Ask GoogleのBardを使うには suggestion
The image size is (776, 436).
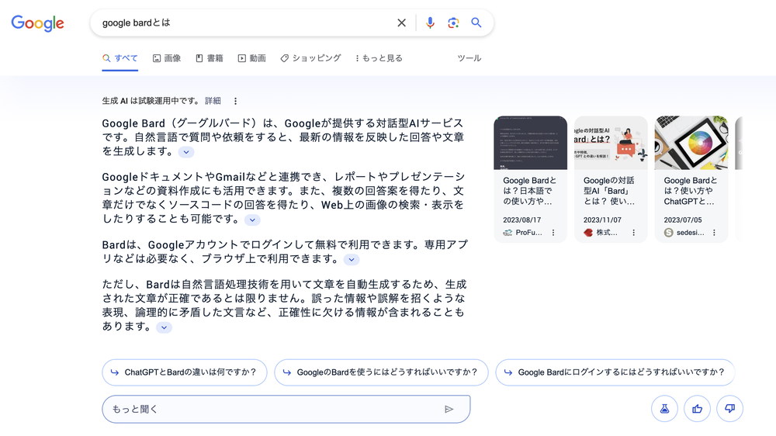(381, 372)
